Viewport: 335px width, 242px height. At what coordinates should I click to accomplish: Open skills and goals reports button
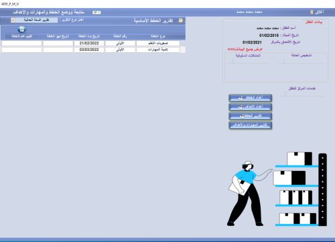click(x=250, y=125)
